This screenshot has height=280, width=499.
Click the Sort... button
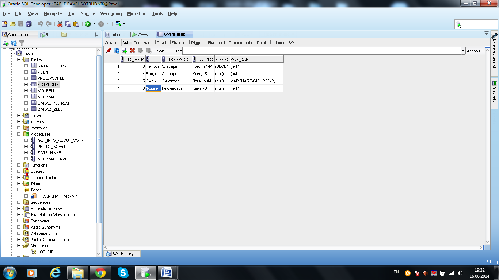[x=163, y=51]
